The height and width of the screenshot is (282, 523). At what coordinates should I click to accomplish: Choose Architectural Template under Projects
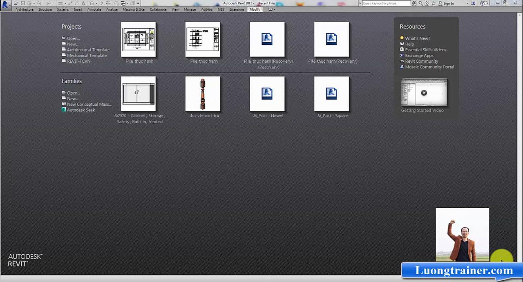coord(88,50)
